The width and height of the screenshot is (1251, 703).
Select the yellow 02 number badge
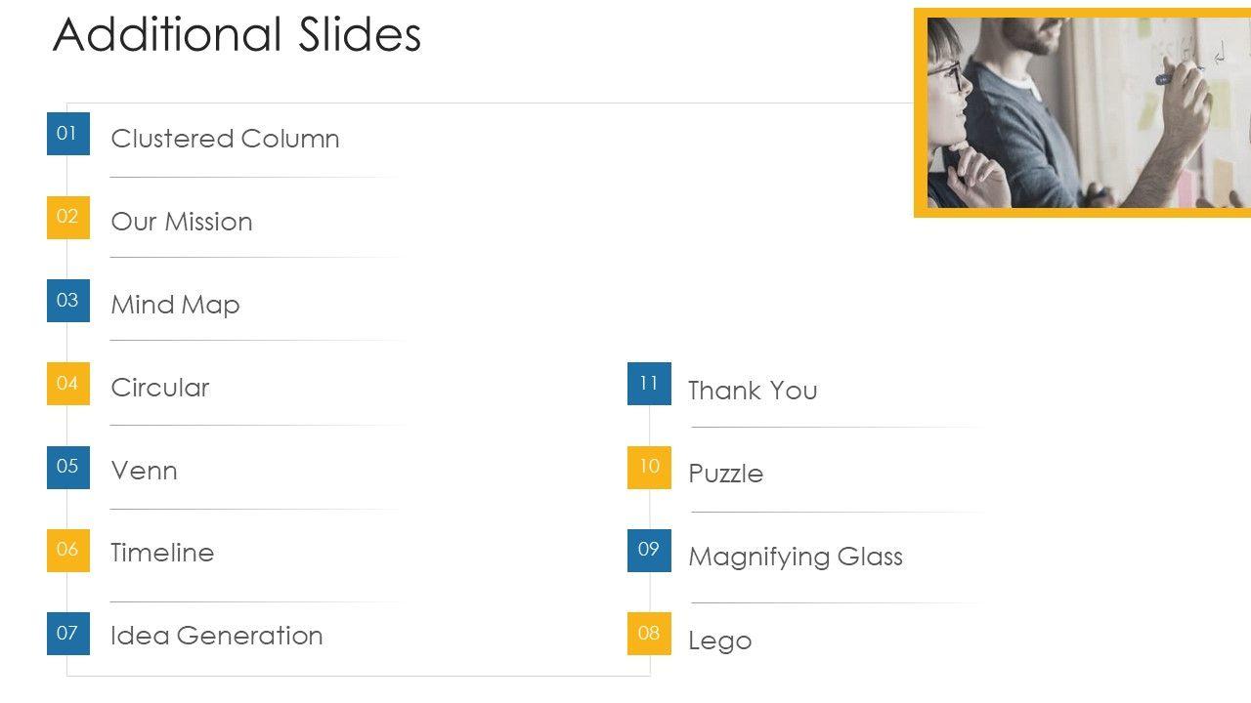tap(68, 217)
